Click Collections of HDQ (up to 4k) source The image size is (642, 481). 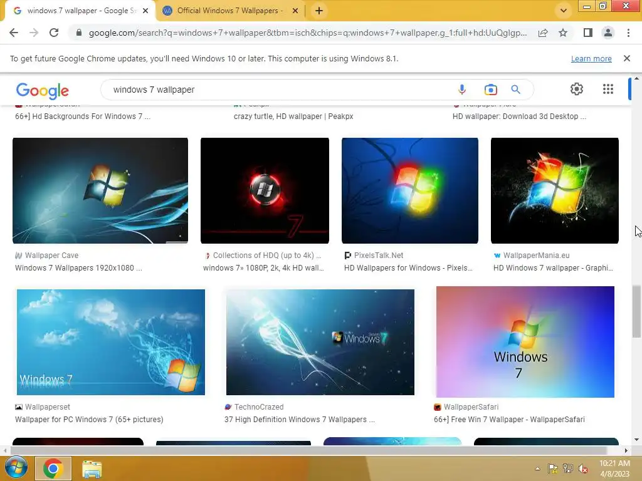267,256
